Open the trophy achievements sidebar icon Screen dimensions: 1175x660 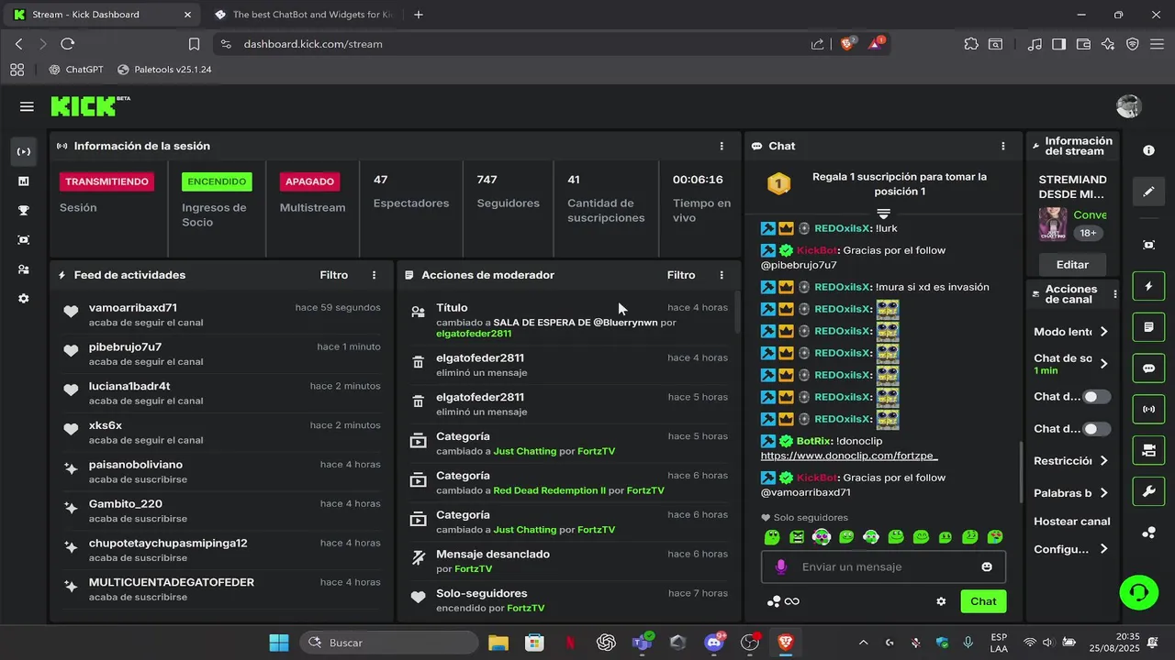click(24, 211)
